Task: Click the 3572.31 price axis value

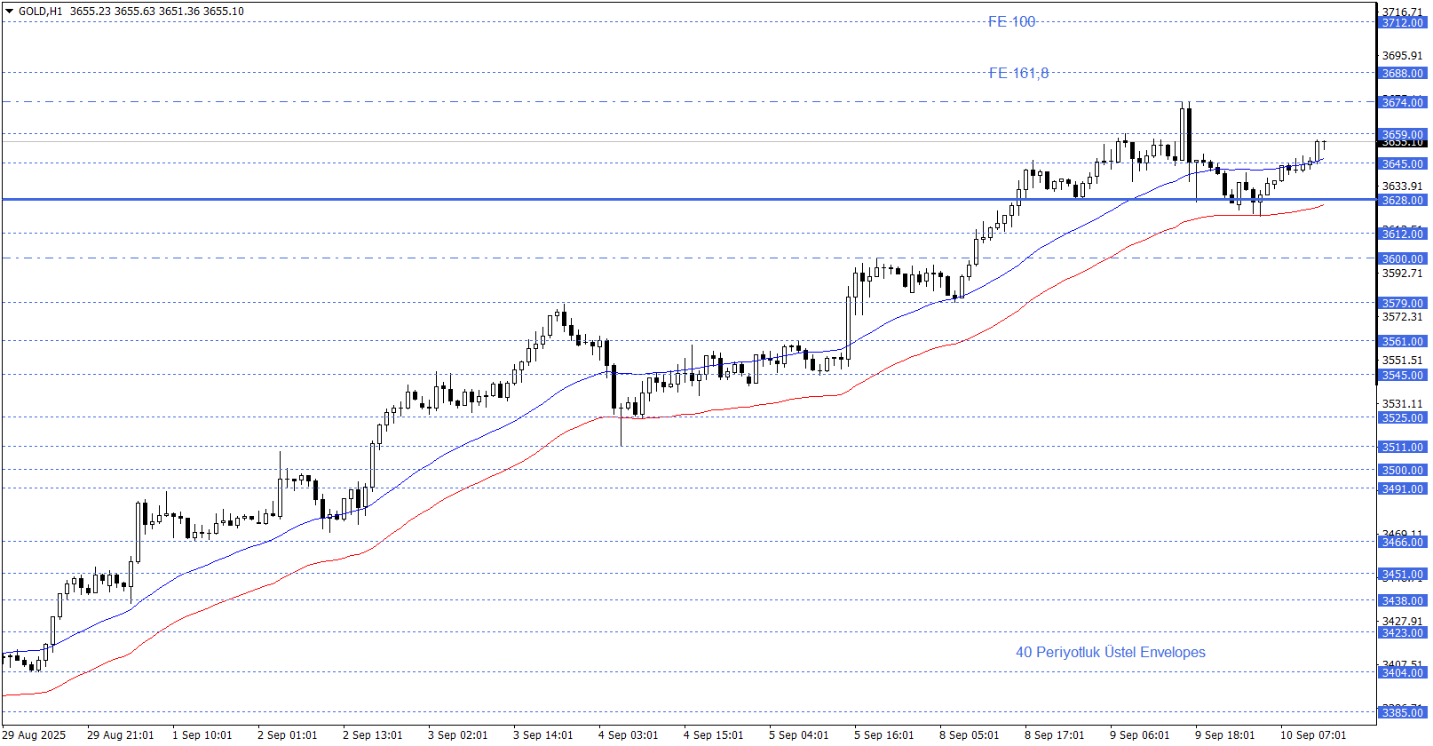Action: click(x=1402, y=317)
